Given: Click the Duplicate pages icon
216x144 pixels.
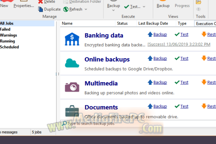Looking at the screenshot, I should (x=40, y=9).
